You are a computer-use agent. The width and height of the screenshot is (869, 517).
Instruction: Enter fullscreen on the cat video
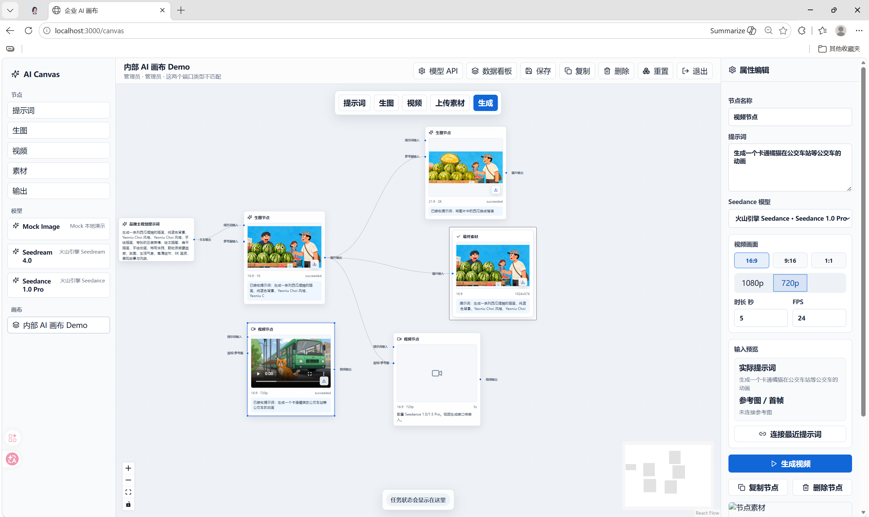[310, 373]
